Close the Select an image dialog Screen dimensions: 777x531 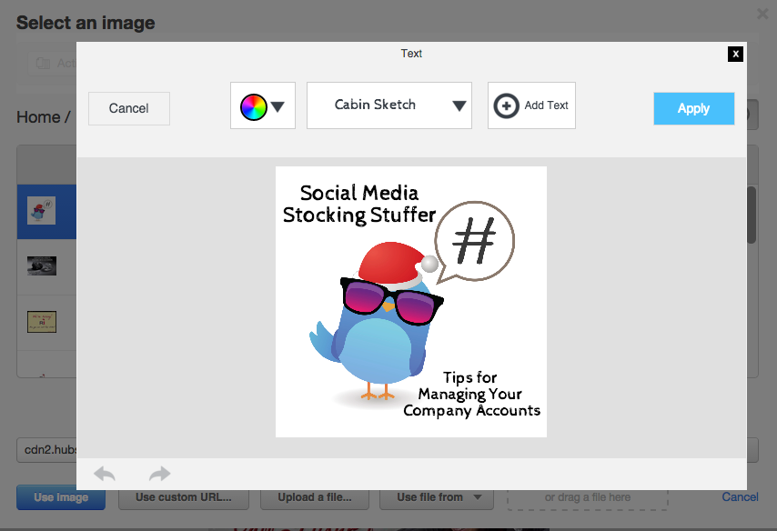(762, 14)
